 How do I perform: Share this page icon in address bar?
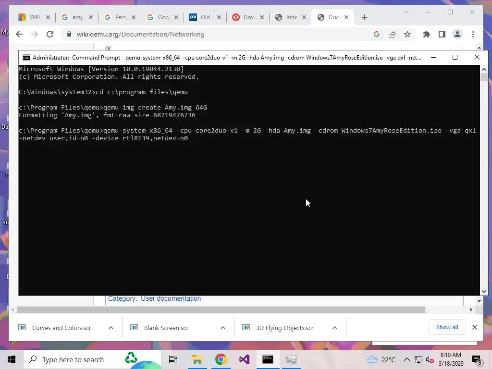pyautogui.click(x=392, y=34)
